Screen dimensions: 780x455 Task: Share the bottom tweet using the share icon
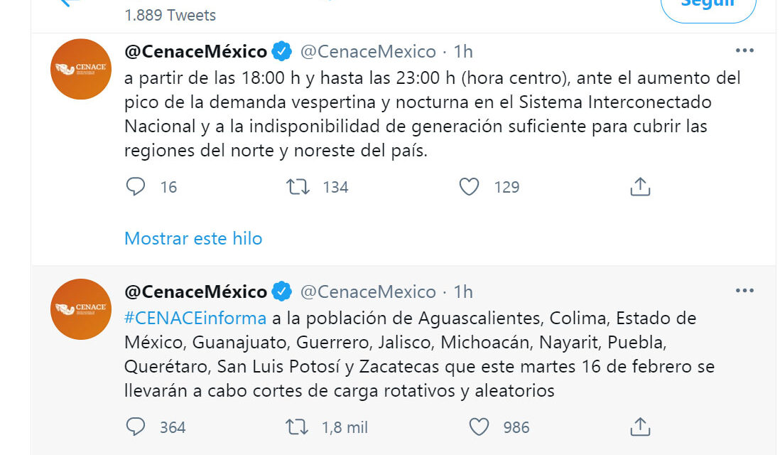pos(639,426)
